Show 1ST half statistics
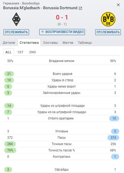The width and height of the screenshot is (124, 173). (x=20, y=52)
